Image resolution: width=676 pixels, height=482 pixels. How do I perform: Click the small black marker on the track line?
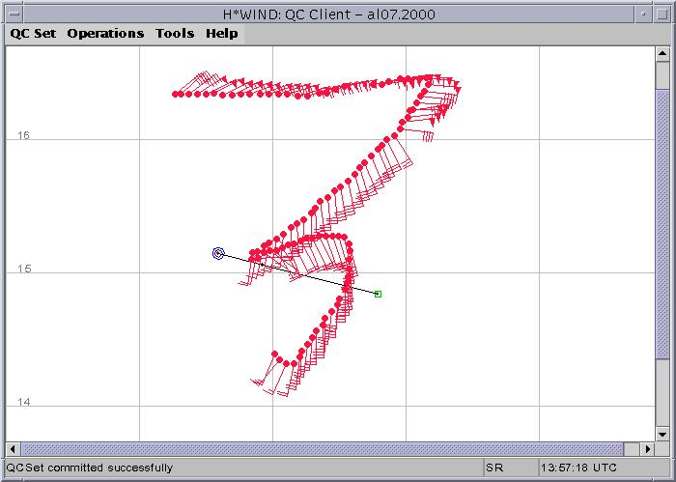tap(262, 264)
